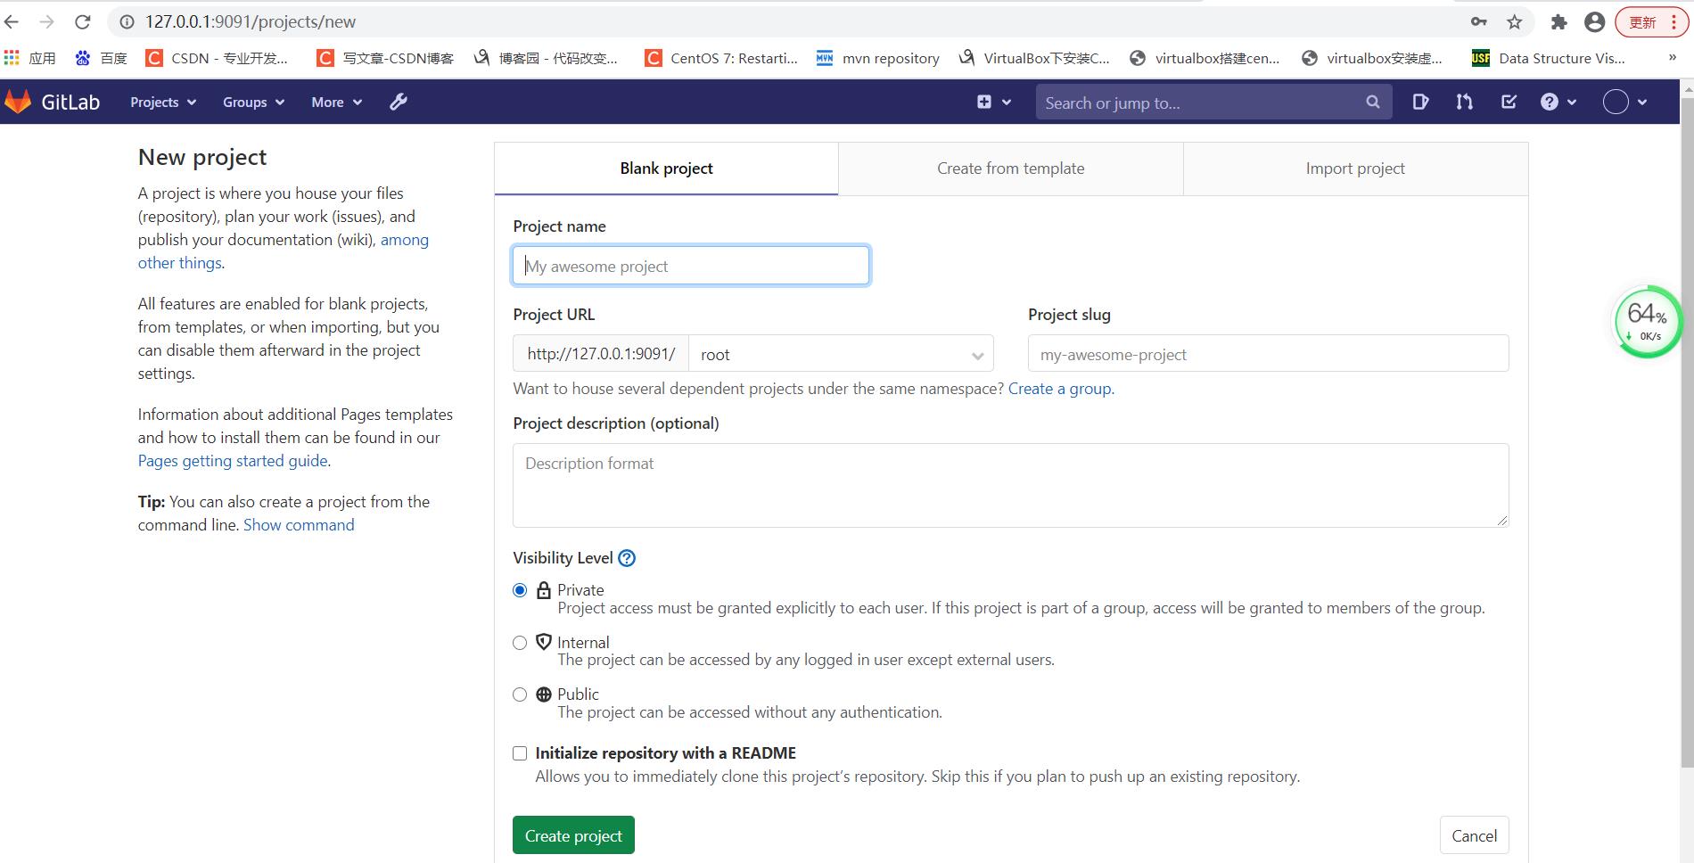The width and height of the screenshot is (1694, 863).
Task: Click the Project description text area
Action: (x=1011, y=485)
